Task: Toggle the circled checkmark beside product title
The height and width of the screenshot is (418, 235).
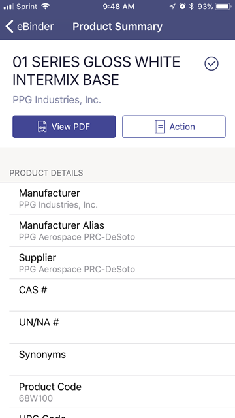Action: [211, 64]
